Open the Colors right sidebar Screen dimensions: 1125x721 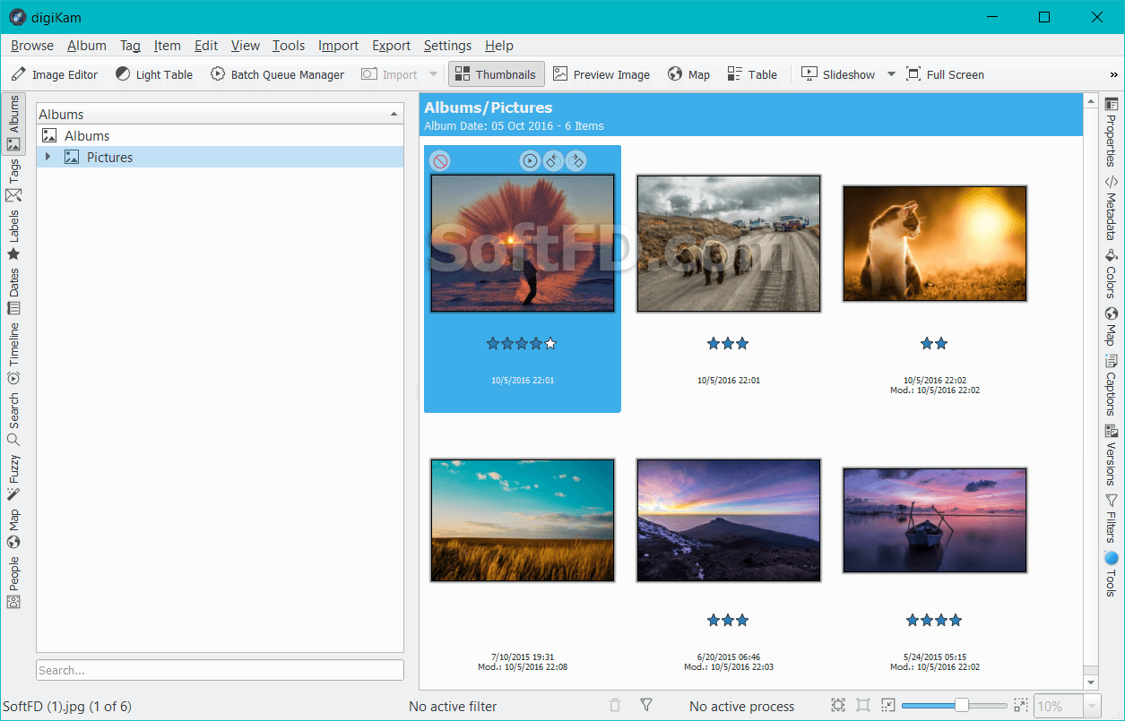tap(1112, 273)
